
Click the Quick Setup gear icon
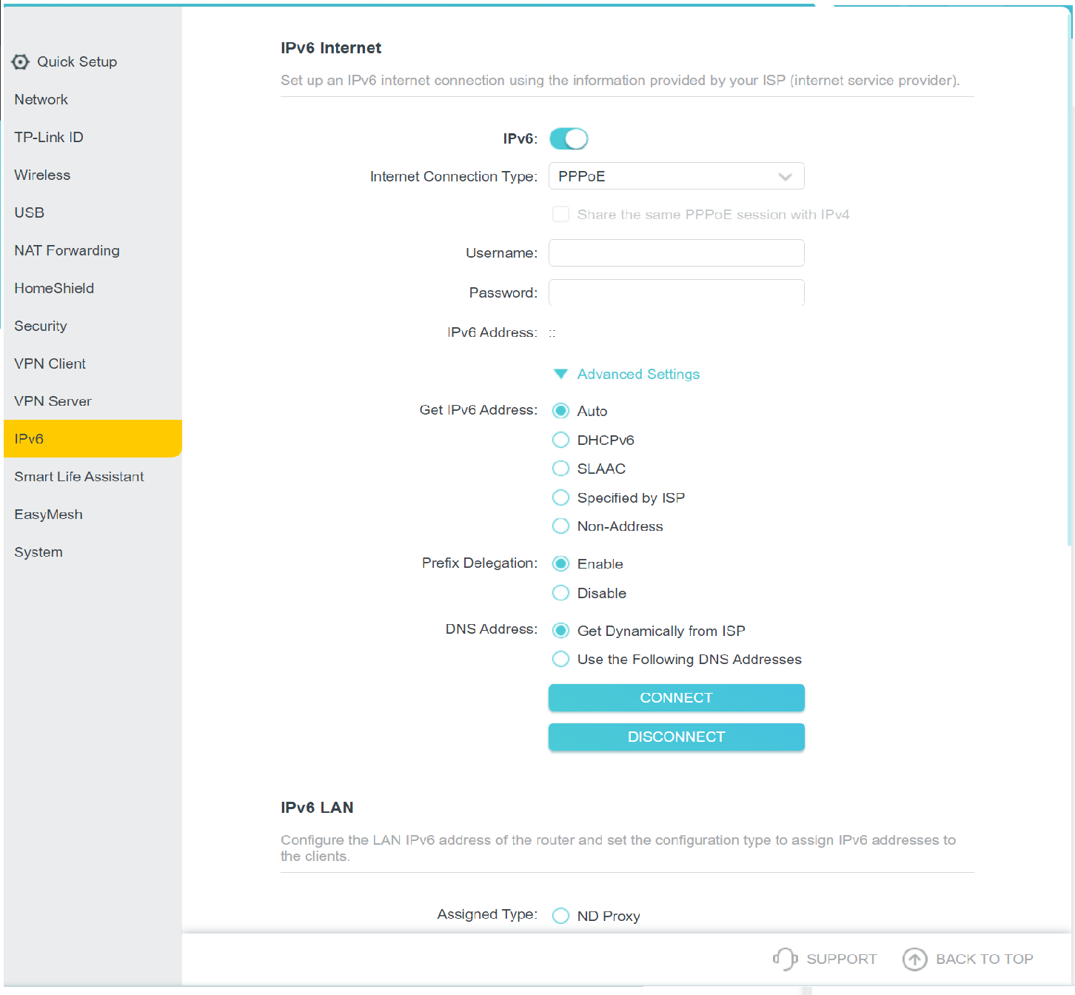[21, 62]
